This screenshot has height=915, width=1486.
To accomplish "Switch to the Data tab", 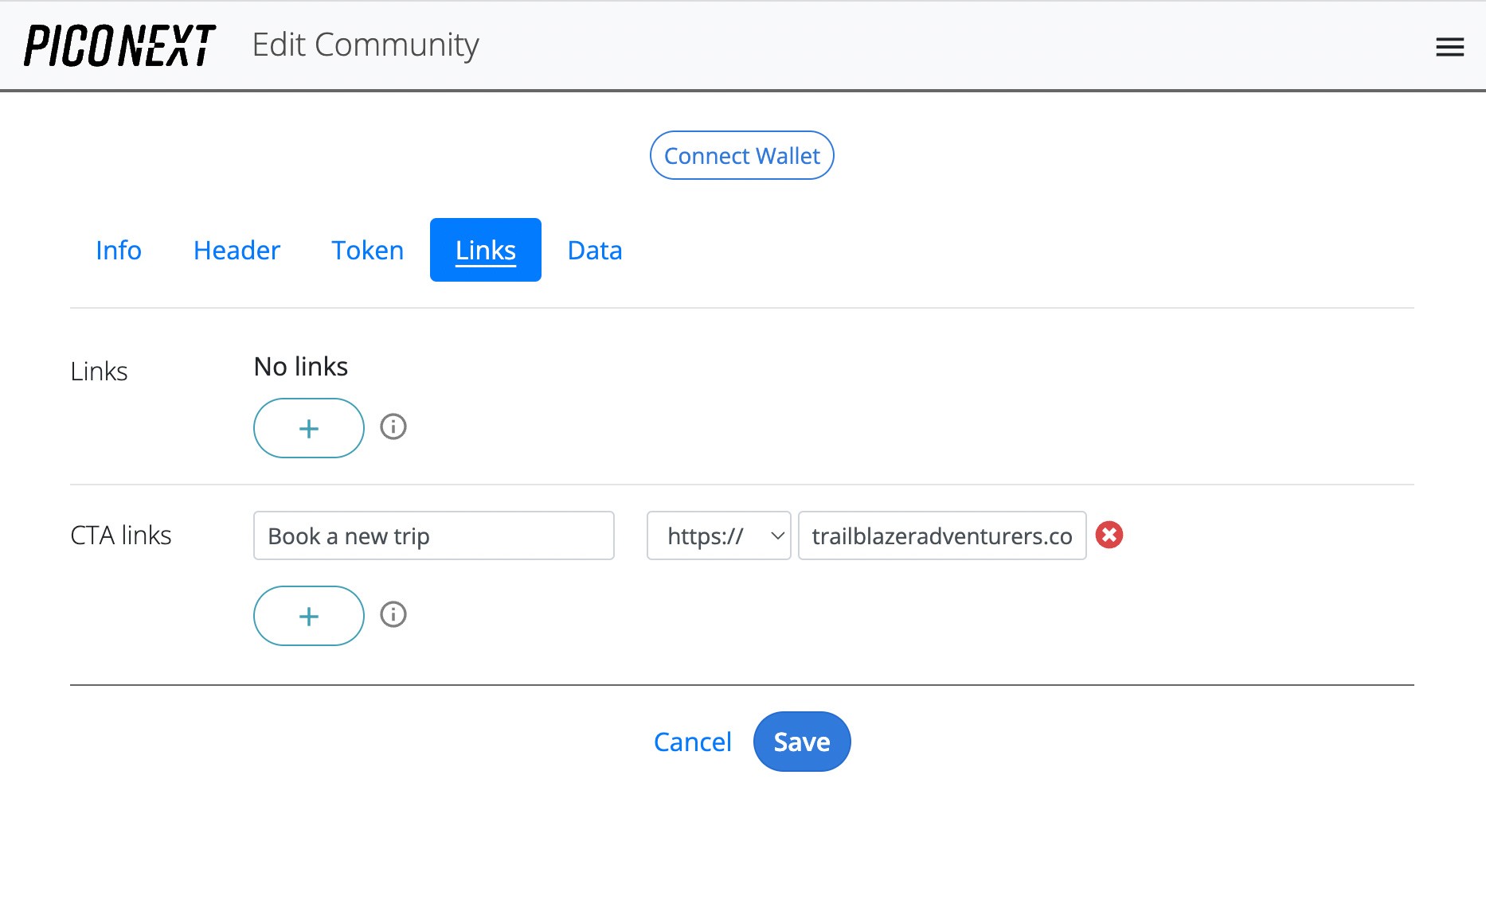I will [x=594, y=250].
